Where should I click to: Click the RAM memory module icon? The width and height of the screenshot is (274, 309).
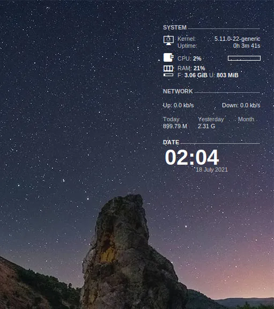(x=168, y=69)
